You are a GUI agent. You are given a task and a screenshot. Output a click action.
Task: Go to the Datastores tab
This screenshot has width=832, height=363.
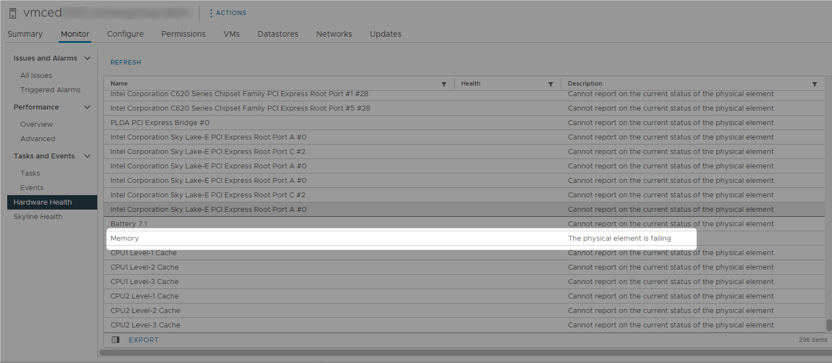tap(278, 34)
